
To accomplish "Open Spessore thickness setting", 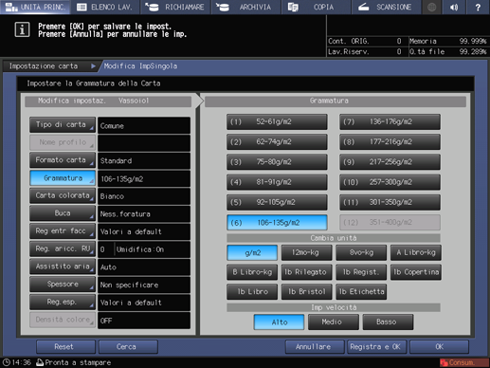I will tap(63, 285).
